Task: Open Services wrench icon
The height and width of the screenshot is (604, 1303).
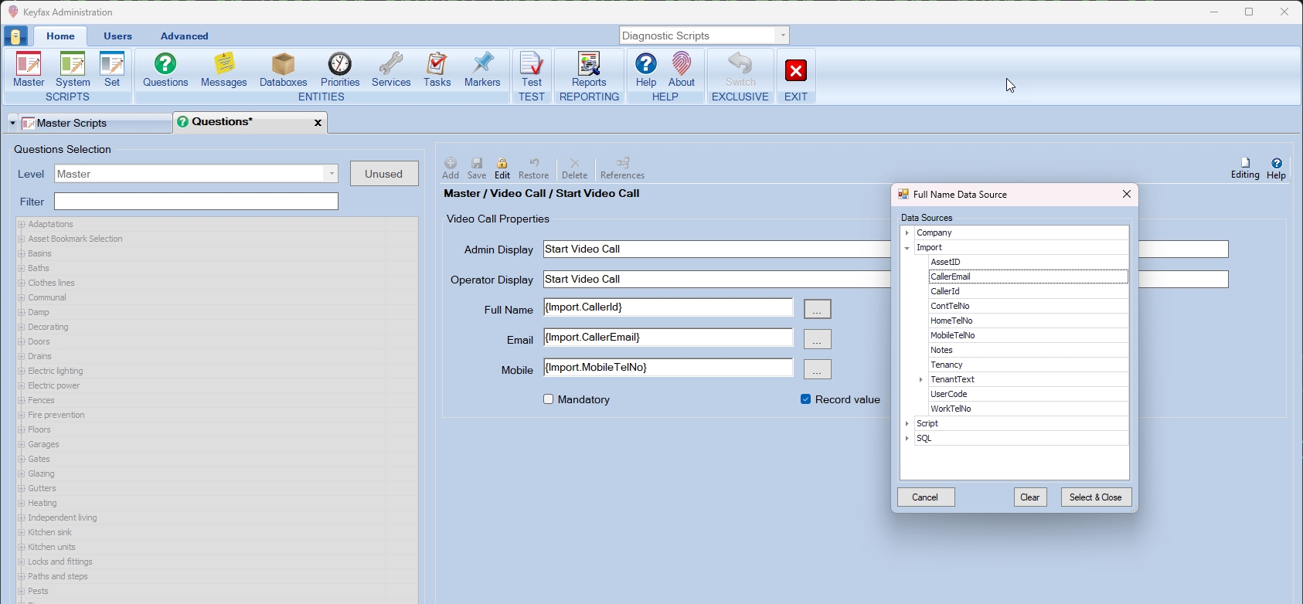Action: tap(391, 70)
